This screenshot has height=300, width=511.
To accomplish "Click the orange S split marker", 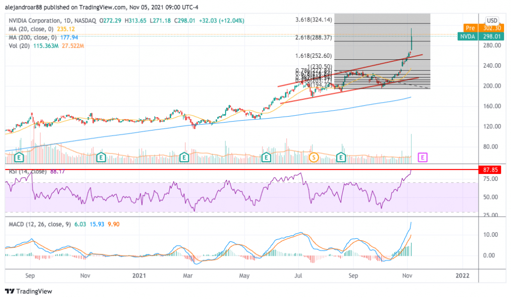I will click(x=313, y=157).
